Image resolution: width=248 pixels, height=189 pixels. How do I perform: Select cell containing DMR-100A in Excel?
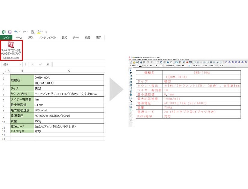click(69, 78)
